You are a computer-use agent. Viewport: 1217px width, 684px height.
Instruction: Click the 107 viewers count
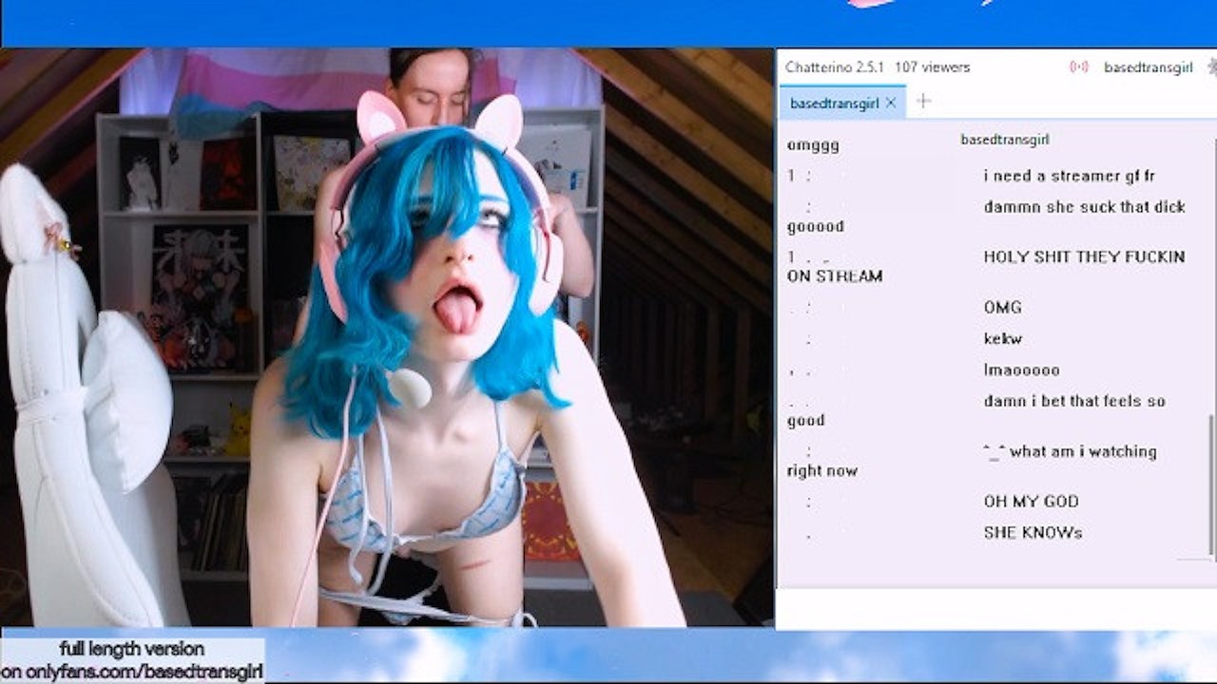click(x=932, y=67)
